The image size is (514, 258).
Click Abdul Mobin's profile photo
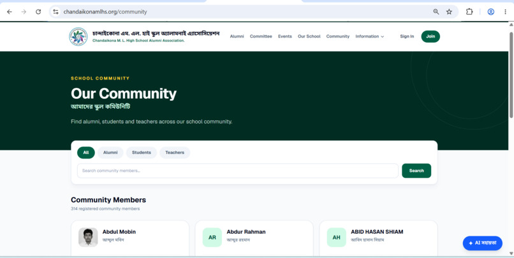coord(88,237)
